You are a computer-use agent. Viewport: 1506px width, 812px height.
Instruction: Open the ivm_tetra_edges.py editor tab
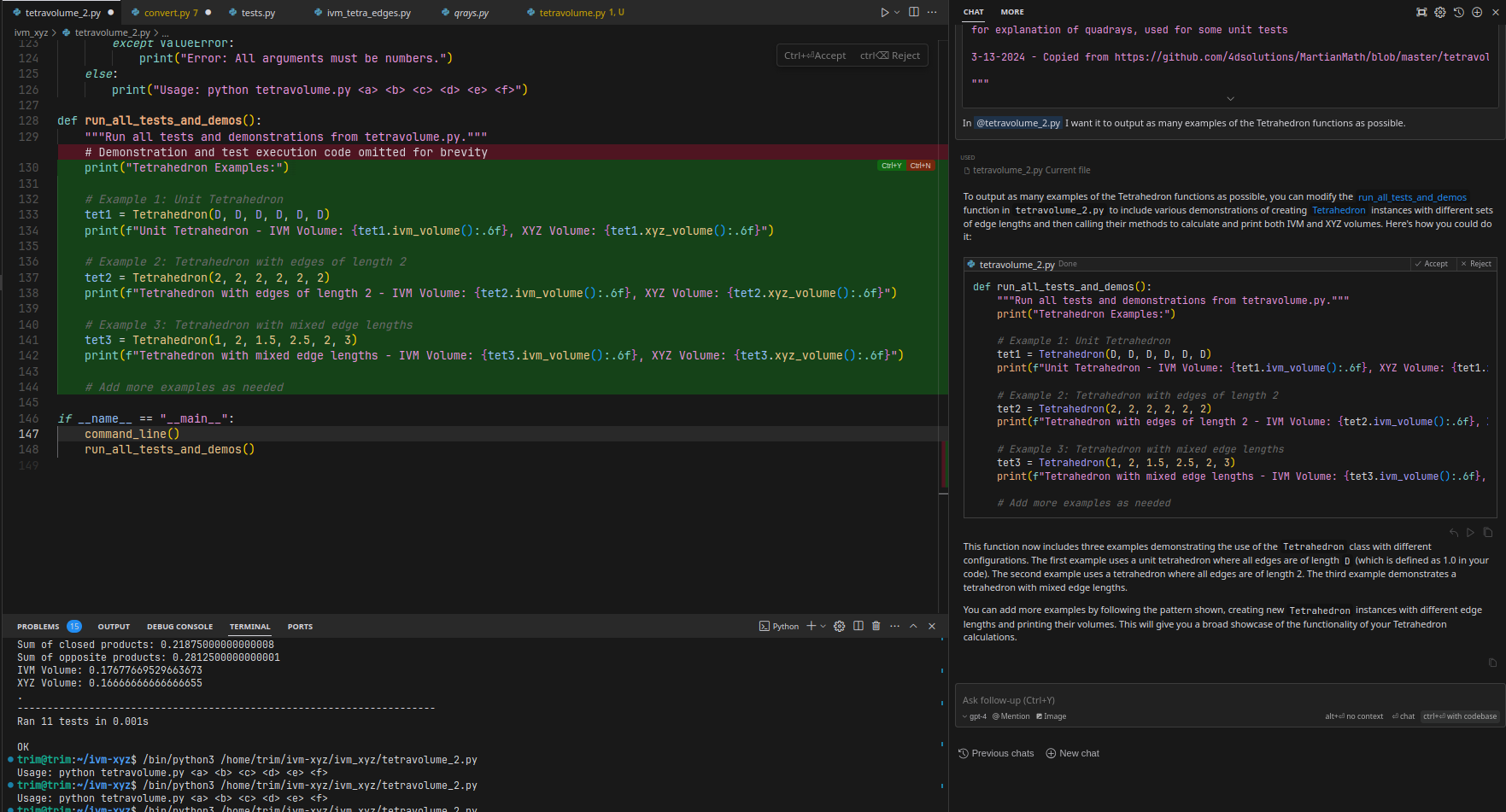click(x=368, y=13)
